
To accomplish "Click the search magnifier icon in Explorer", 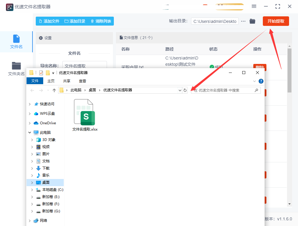I will [x=256, y=90].
